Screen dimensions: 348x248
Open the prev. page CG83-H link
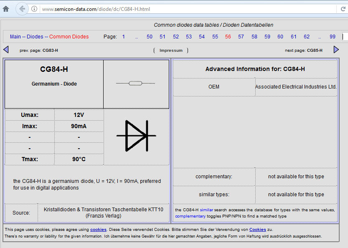[x=50, y=51]
